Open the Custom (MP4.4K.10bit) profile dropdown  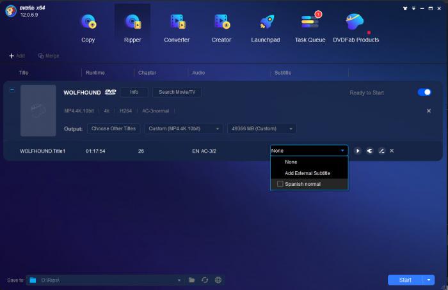pos(184,128)
